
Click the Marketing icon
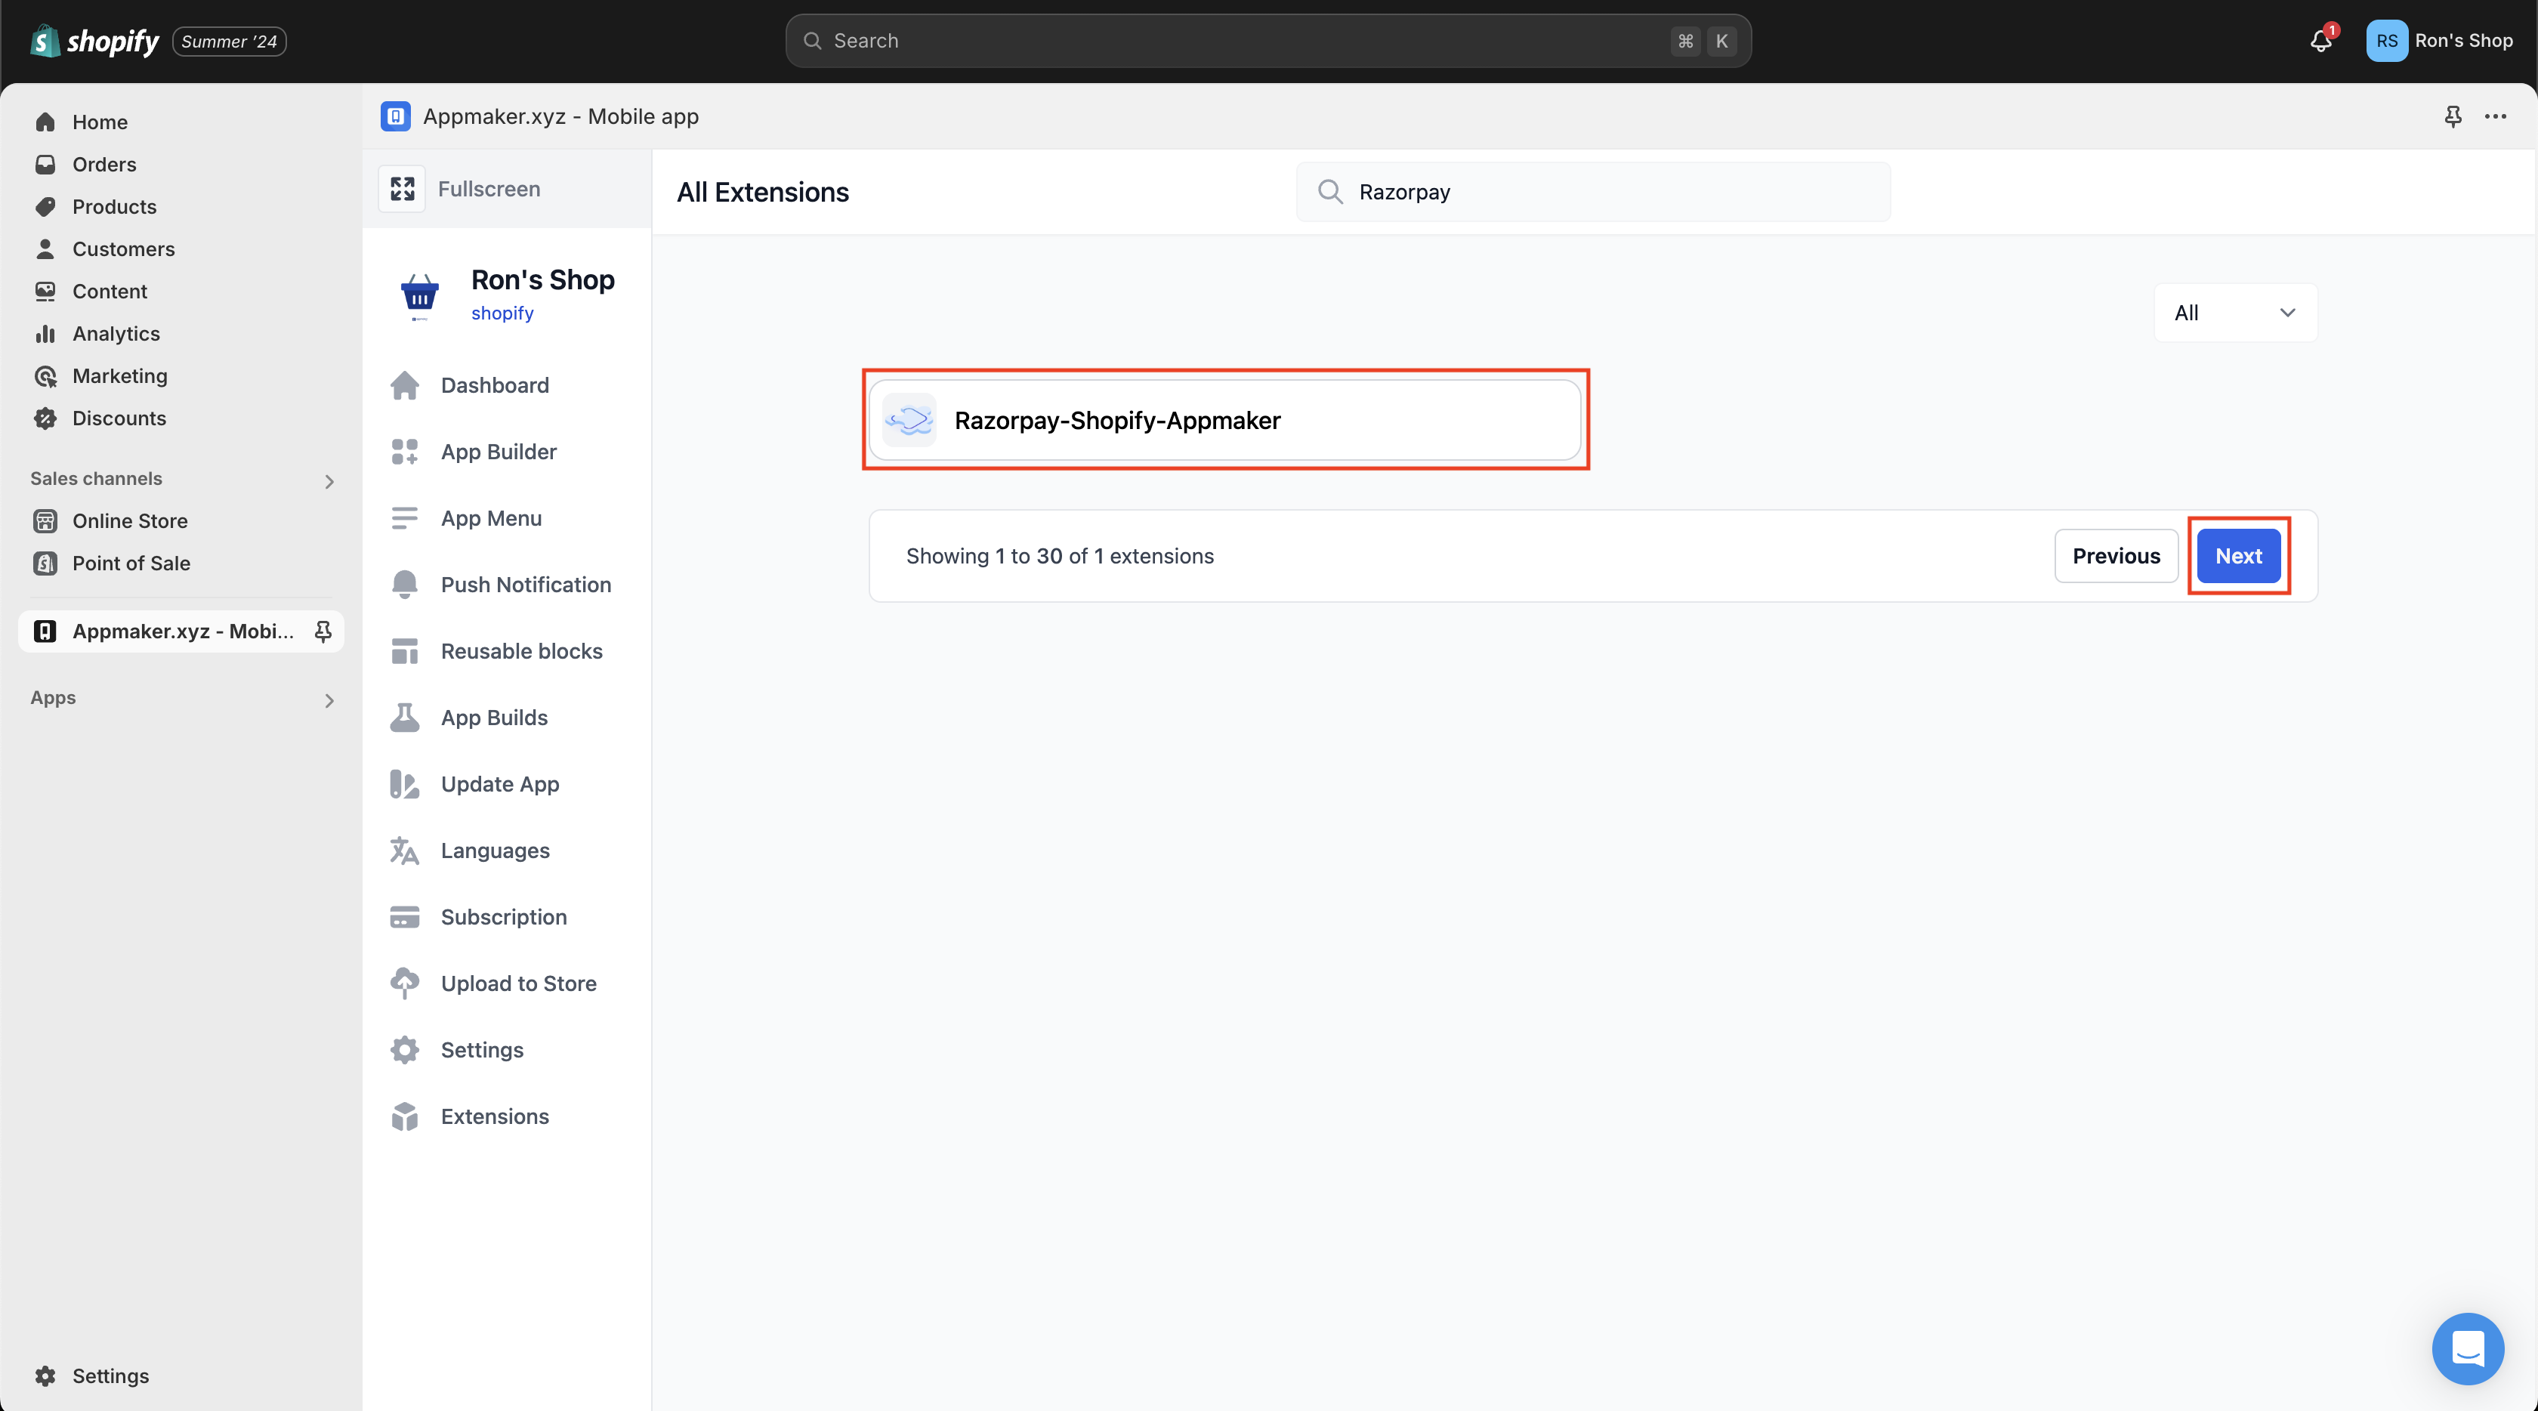(x=45, y=376)
